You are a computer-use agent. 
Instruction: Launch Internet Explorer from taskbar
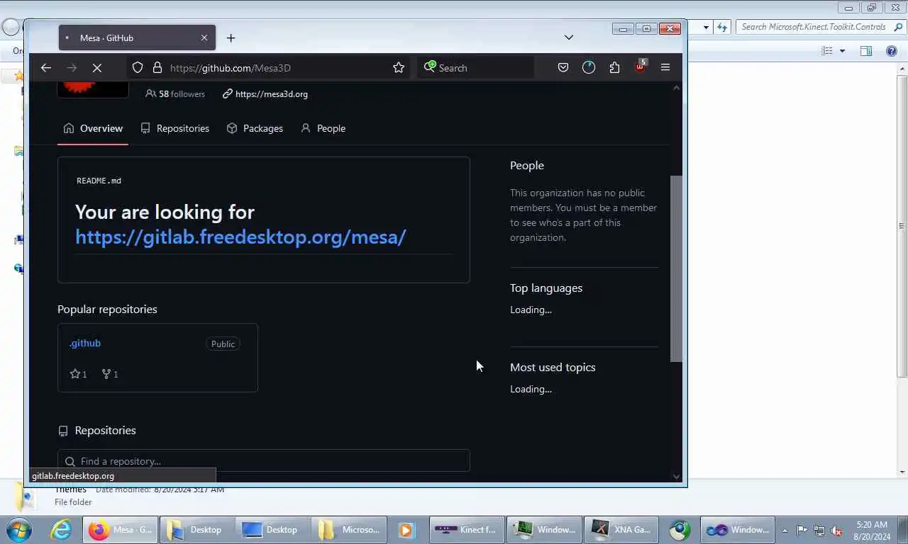(x=61, y=530)
